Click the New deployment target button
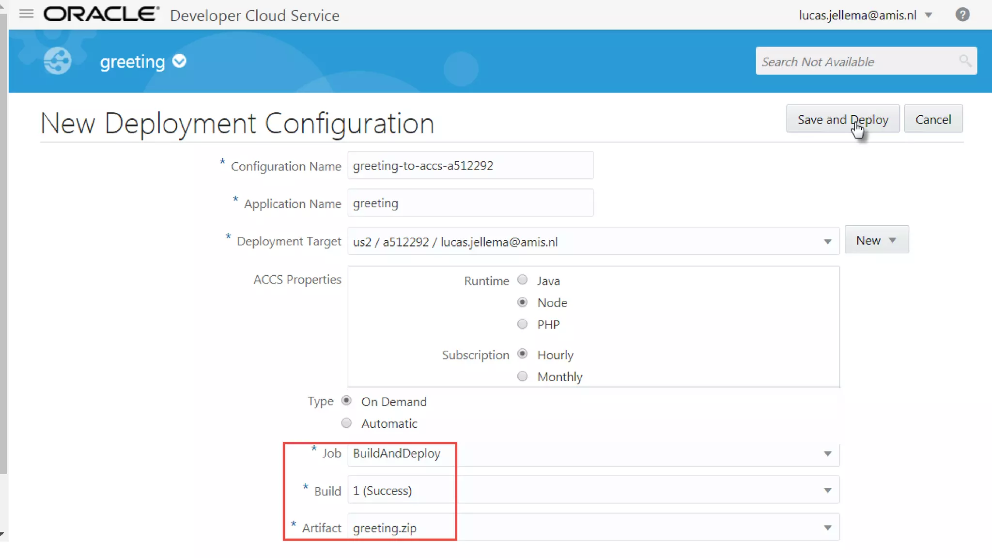 (876, 240)
